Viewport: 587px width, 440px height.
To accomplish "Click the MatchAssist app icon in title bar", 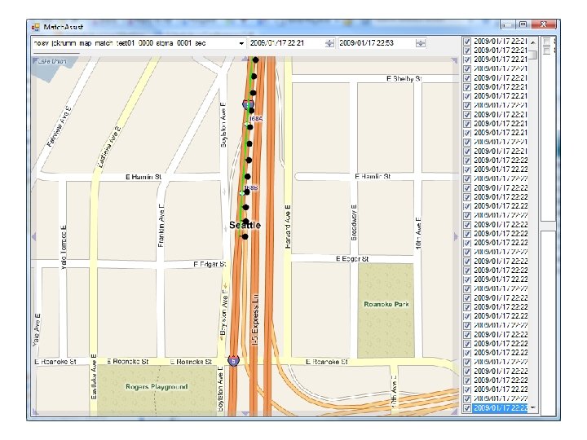I will 36,27.
